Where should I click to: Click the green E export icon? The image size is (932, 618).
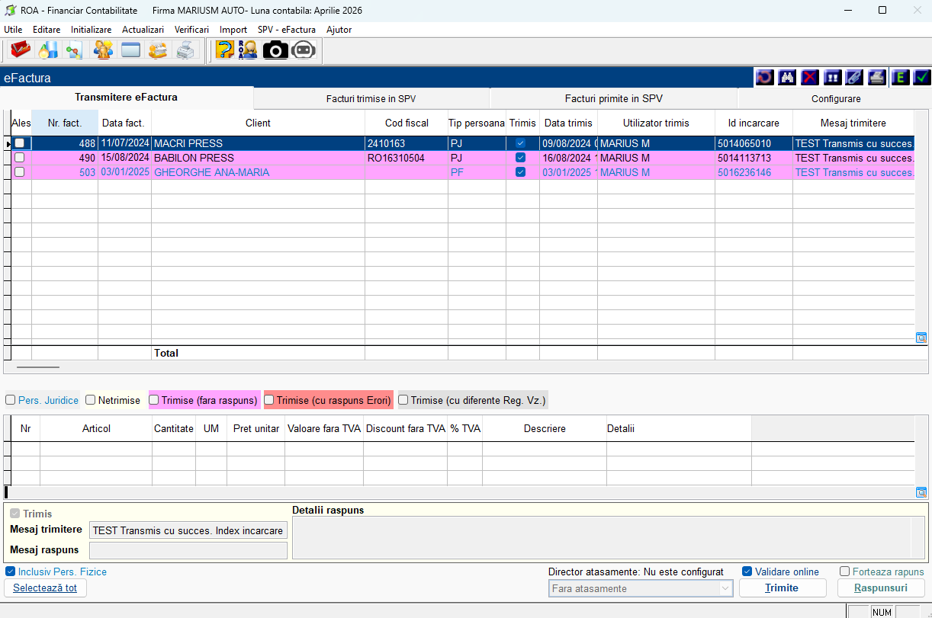pos(900,78)
